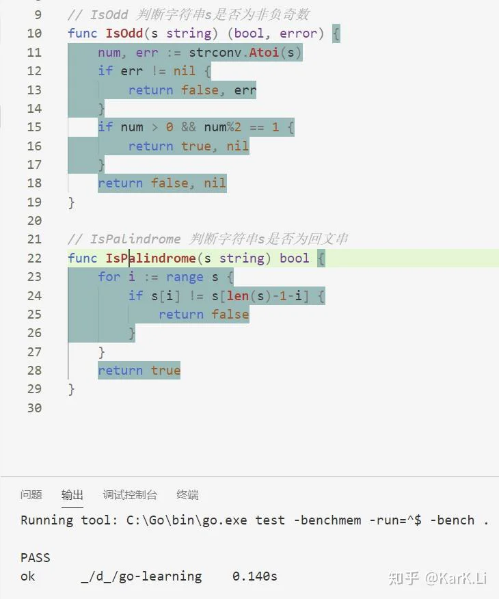
Task: Open the 调试控制台 tab
Action: coord(130,494)
